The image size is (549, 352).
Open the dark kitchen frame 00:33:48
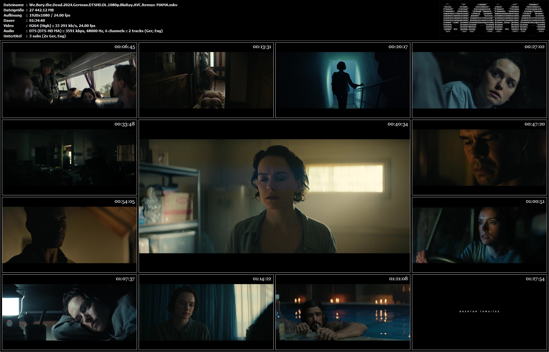click(69, 157)
